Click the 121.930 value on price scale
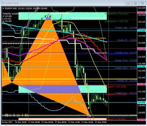 pos(141,36)
